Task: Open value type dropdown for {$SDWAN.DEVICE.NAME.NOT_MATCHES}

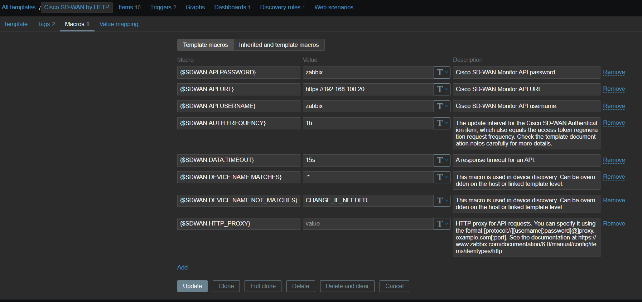Action: click(x=442, y=200)
